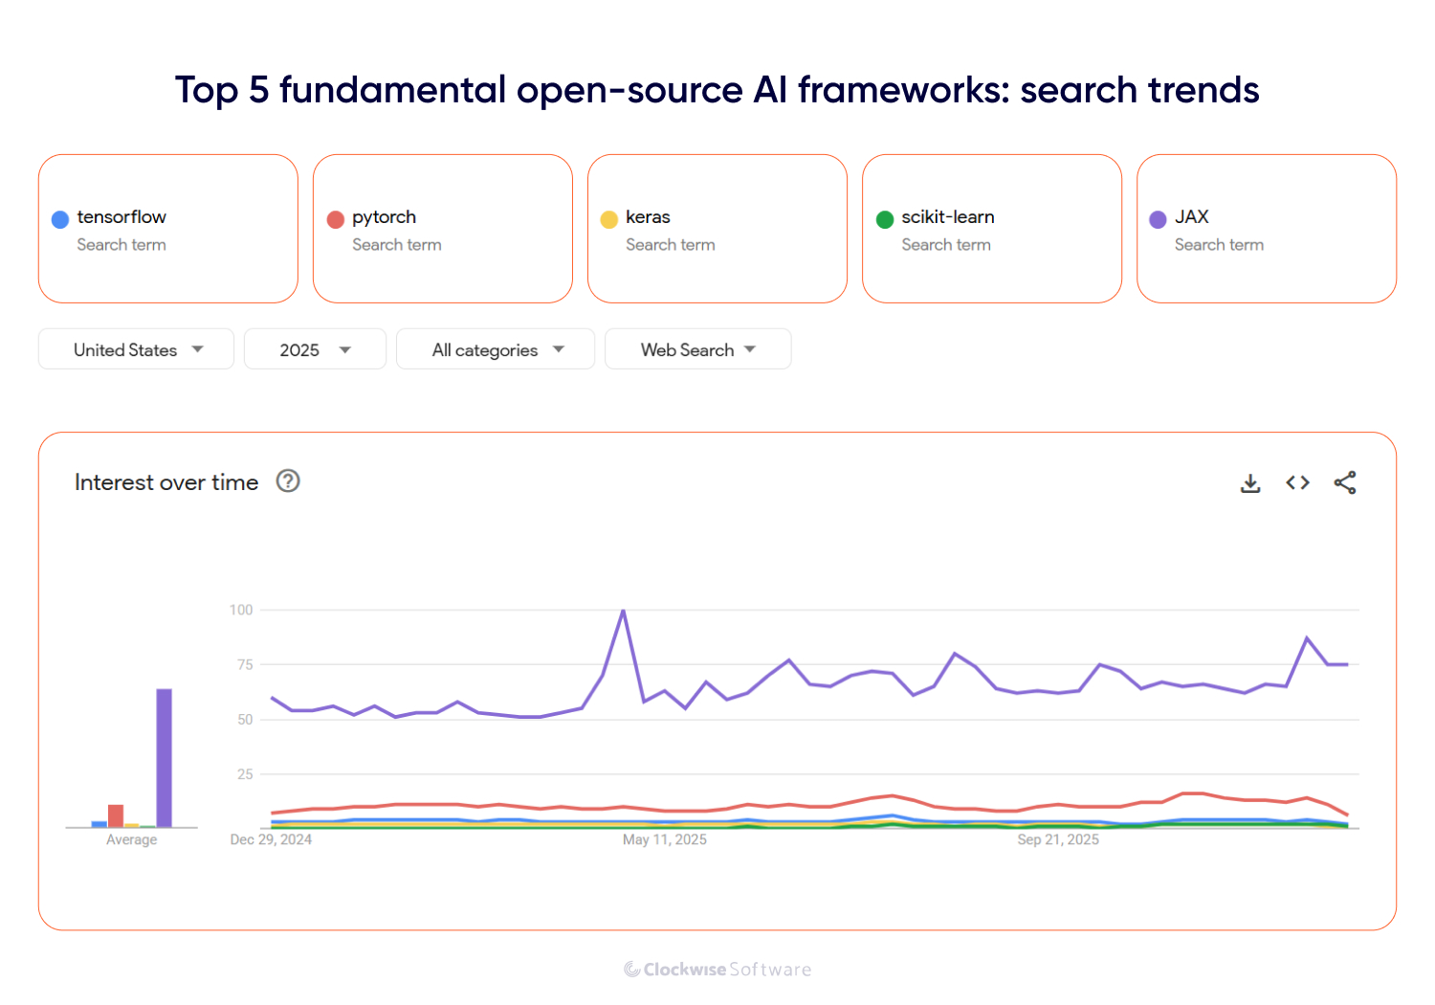Image resolution: width=1435 pixels, height=1005 pixels.
Task: Open the embed code for the chart
Action: [x=1297, y=483]
